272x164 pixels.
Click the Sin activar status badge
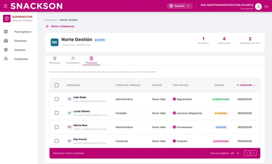click(x=221, y=141)
